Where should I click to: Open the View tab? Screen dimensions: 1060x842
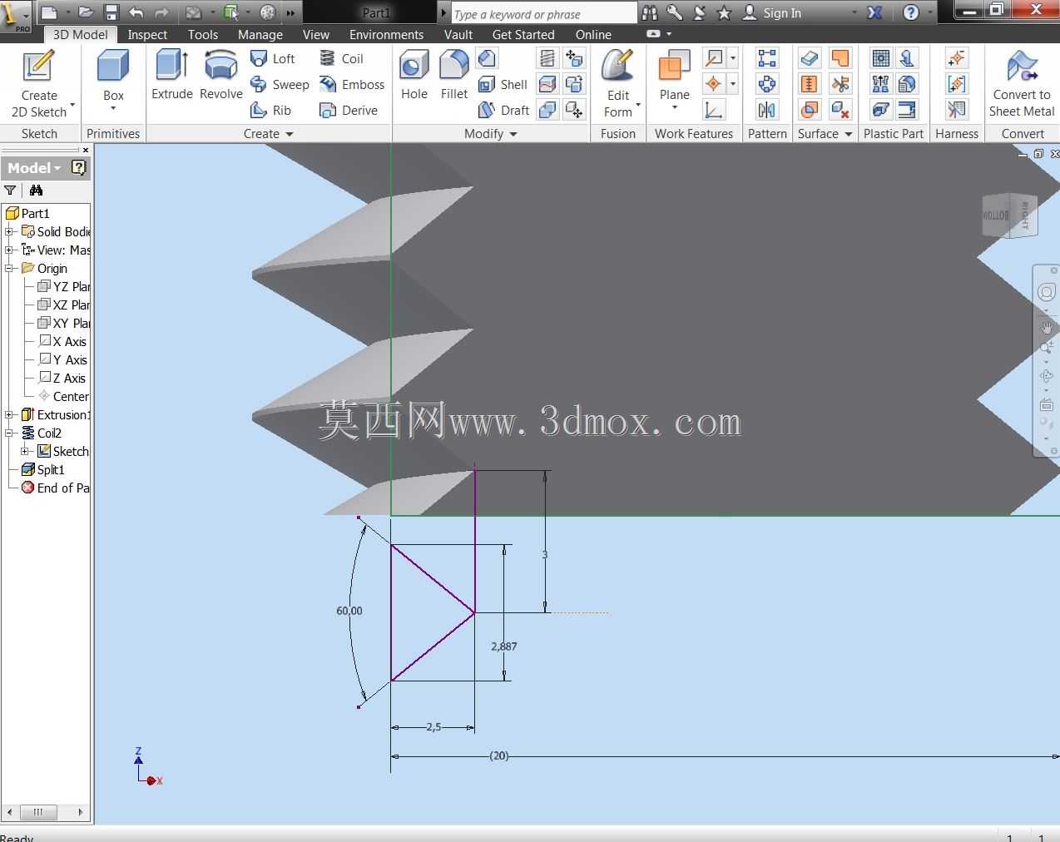point(316,34)
